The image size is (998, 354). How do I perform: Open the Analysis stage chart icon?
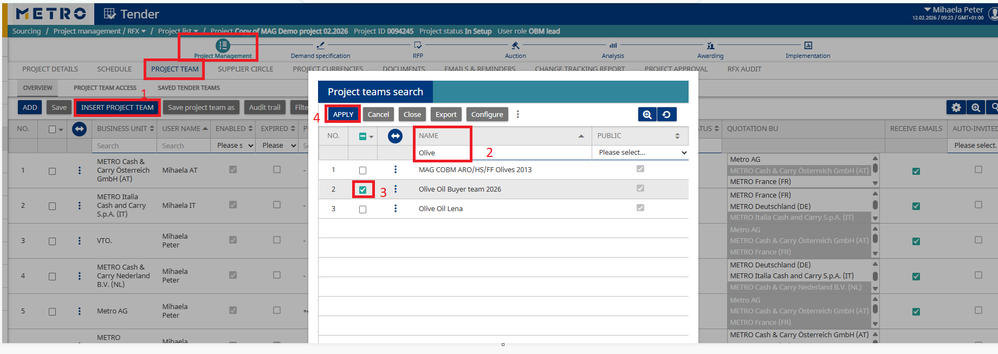point(613,45)
